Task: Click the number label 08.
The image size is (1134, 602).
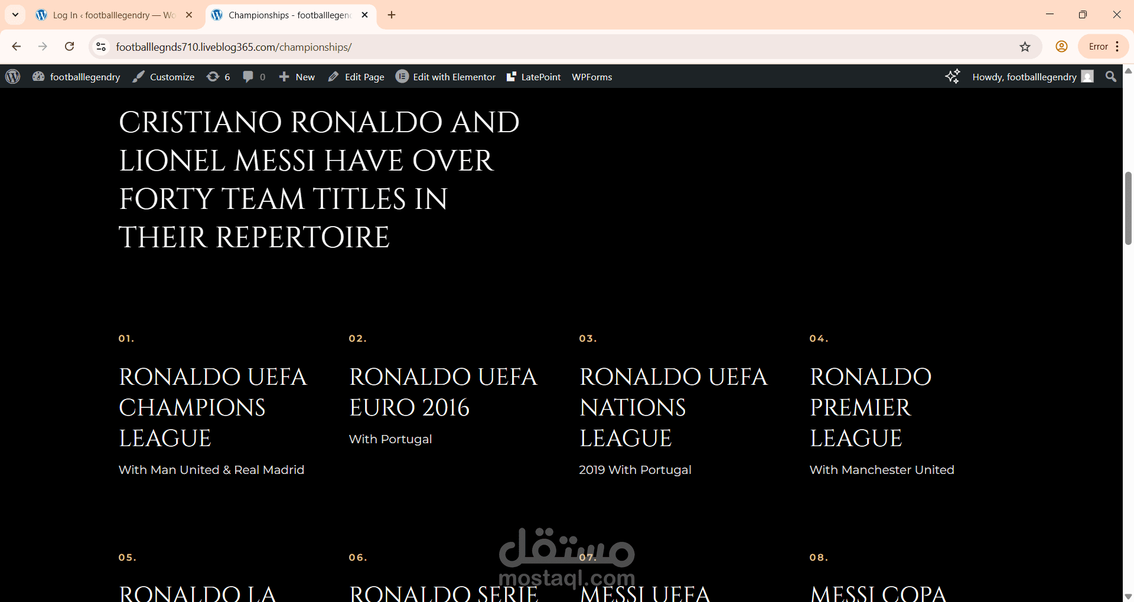Action: (819, 557)
